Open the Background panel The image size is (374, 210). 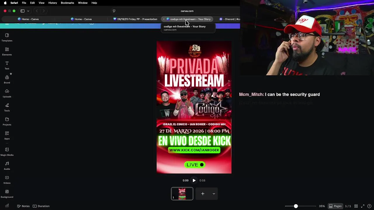(x=7, y=194)
